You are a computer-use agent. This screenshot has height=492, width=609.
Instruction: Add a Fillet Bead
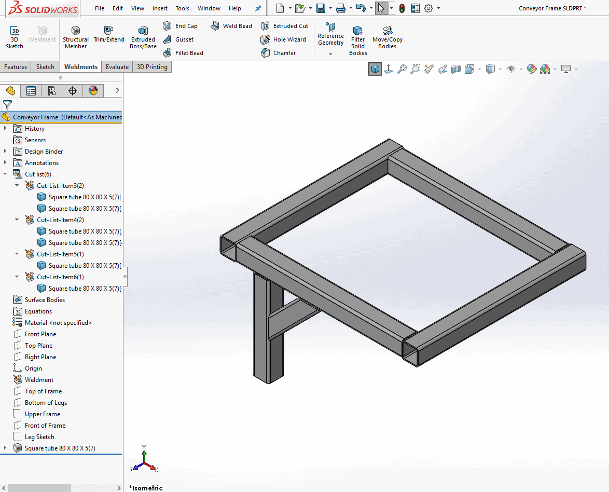[x=183, y=53]
